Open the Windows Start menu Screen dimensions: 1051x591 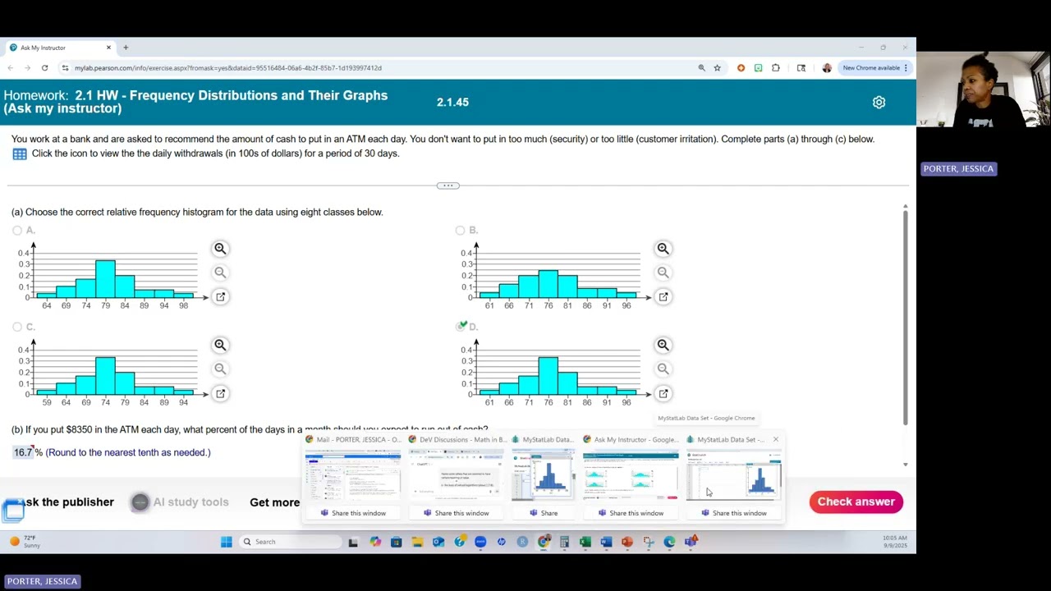[x=227, y=542]
